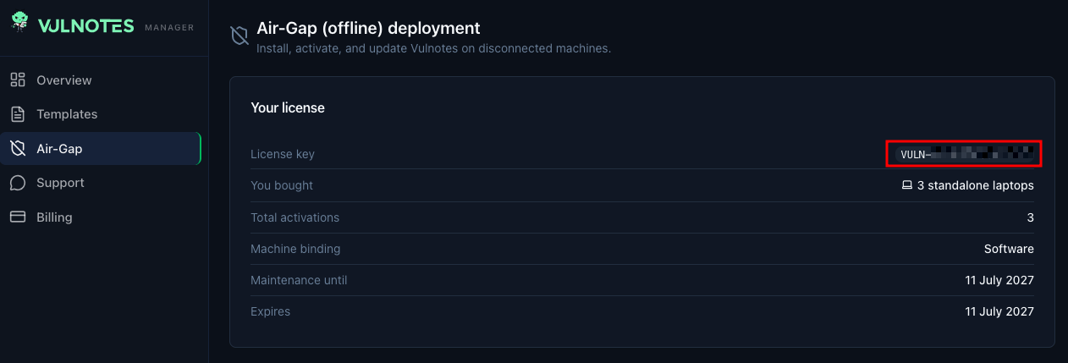Image resolution: width=1068 pixels, height=363 pixels.
Task: Click the Total activations row label
Action: tap(295, 217)
